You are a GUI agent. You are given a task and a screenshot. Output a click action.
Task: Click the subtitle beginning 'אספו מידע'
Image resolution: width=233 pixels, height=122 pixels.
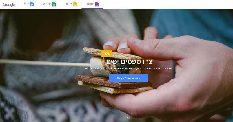128,68
